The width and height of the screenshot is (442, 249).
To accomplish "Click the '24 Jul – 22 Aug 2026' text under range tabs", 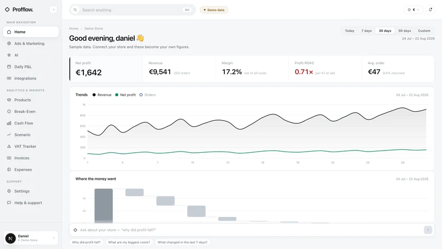I will pyautogui.click(x=418, y=38).
